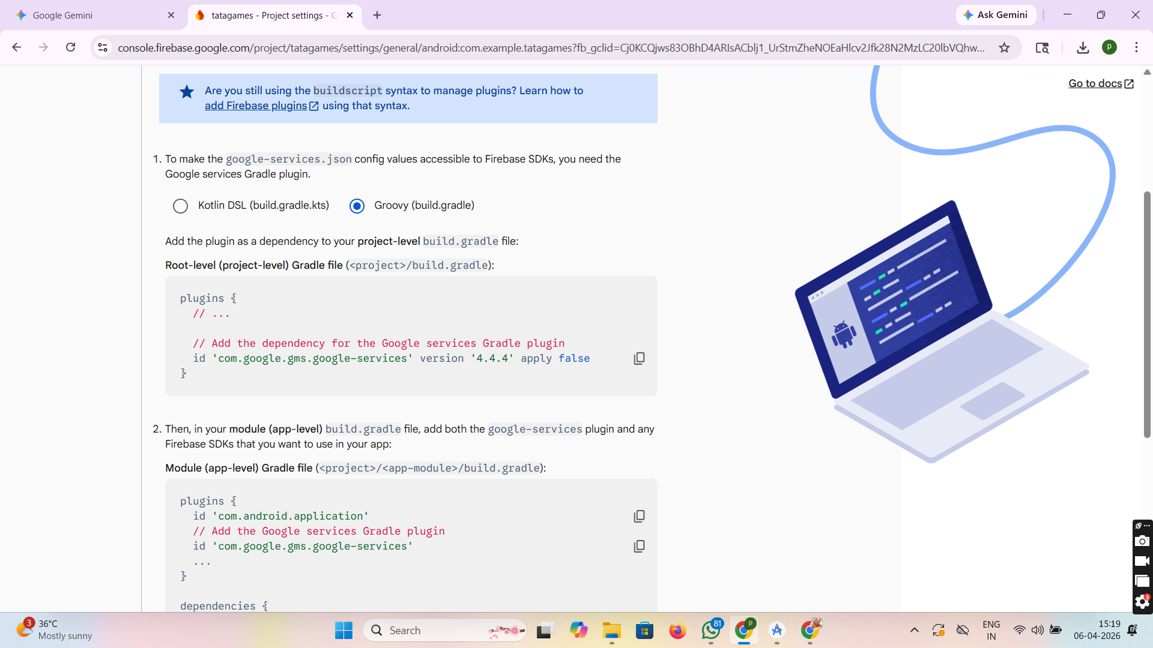Click the taskbar Search box
This screenshot has height=648, width=1153.
(x=444, y=630)
